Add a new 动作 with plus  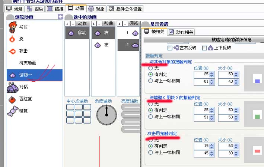pos(67,24)
